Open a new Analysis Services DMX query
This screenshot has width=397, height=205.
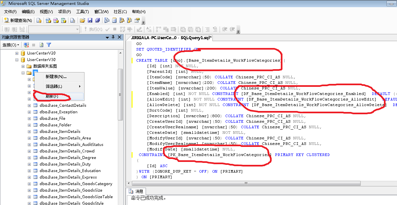point(56,20)
